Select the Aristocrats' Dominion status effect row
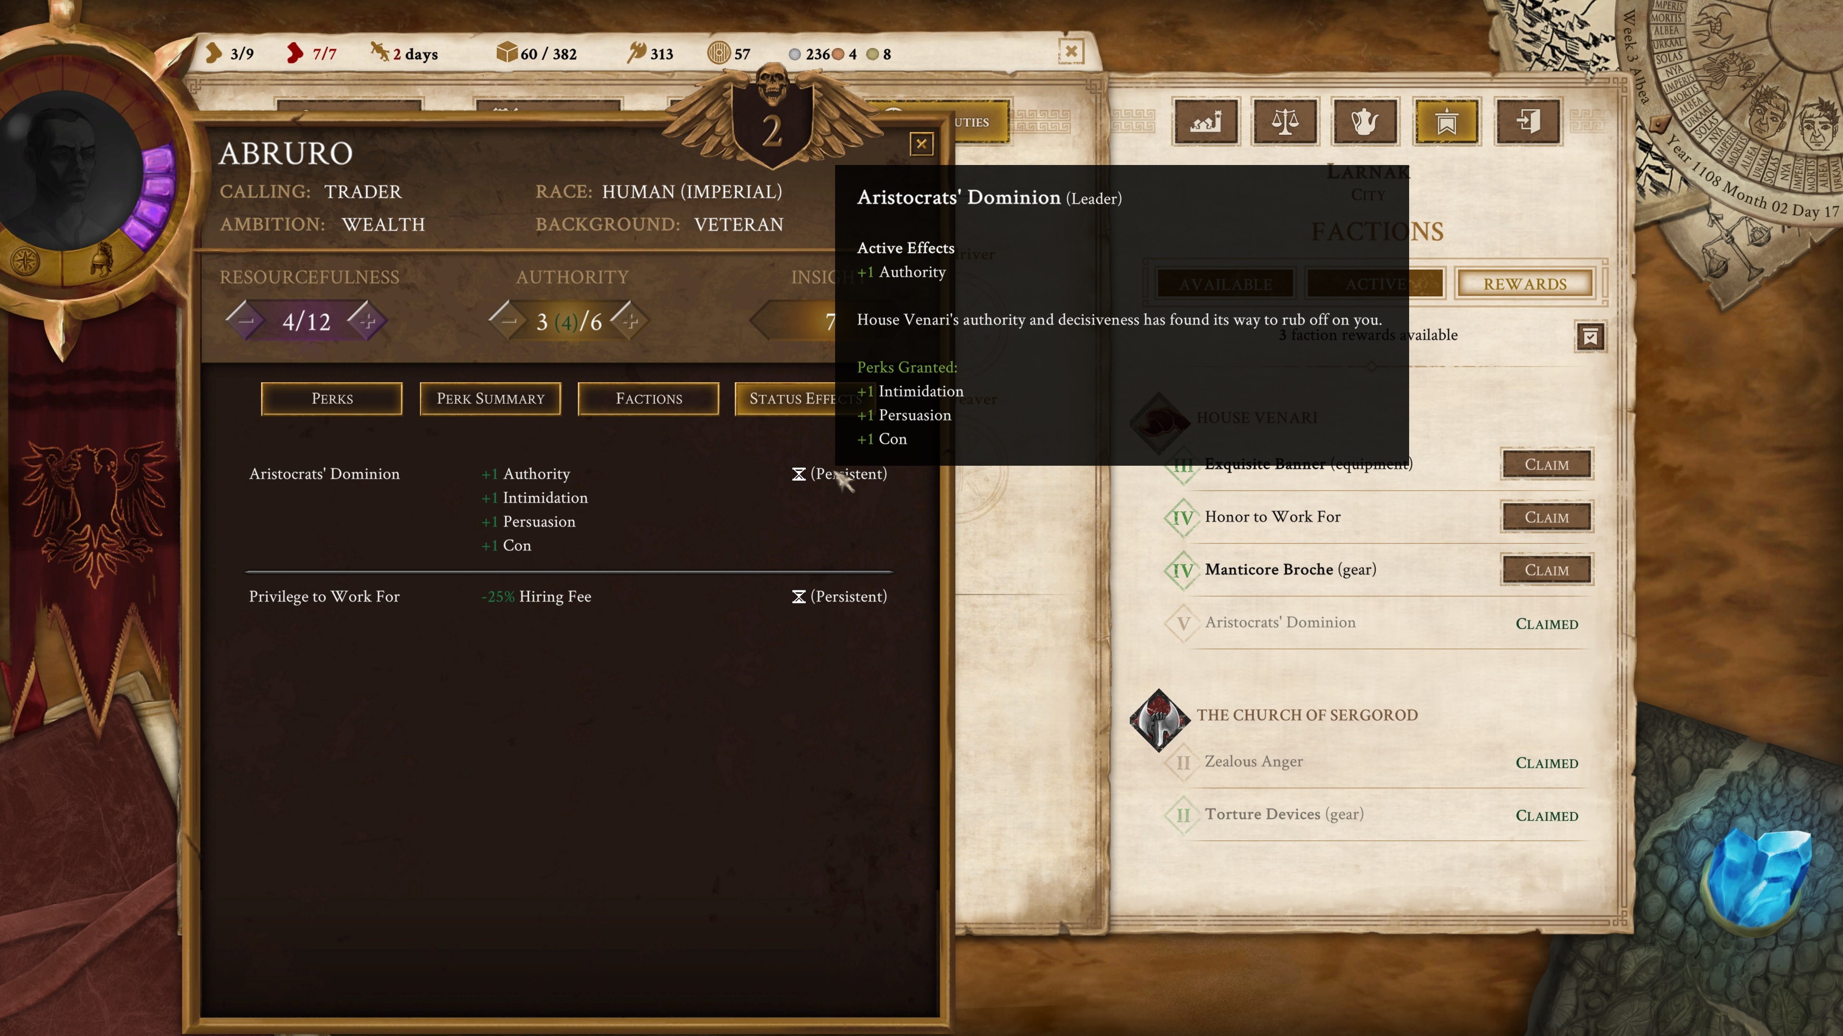1843x1036 pixels. 568,509
